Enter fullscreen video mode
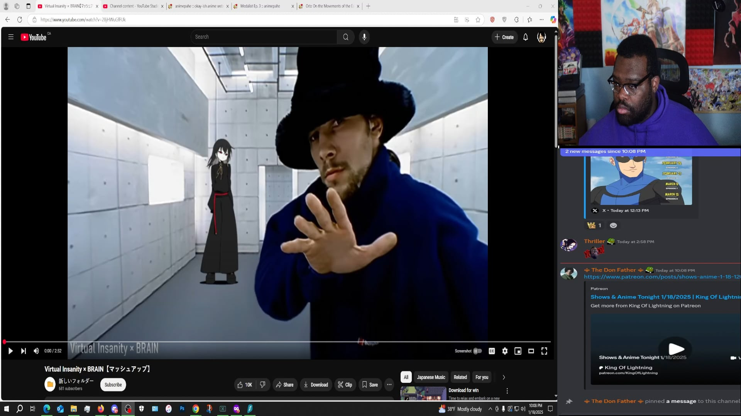The width and height of the screenshot is (741, 416). (x=544, y=351)
